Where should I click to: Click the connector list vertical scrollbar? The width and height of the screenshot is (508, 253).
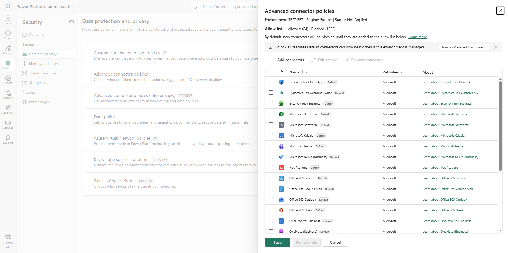(500, 126)
